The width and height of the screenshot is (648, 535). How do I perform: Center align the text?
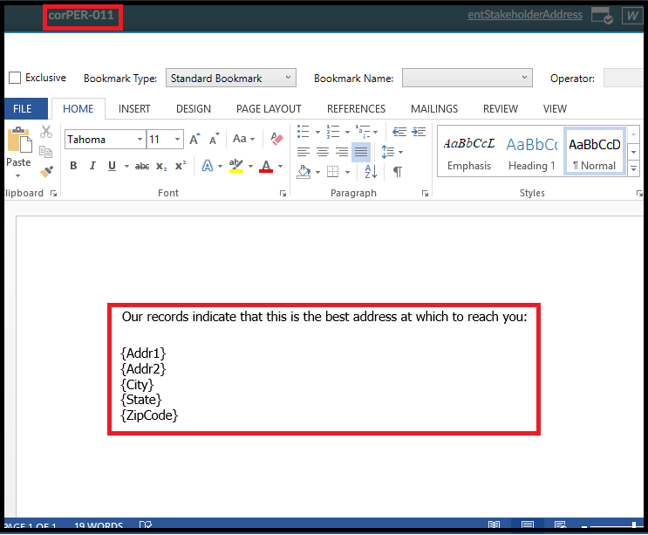point(323,152)
